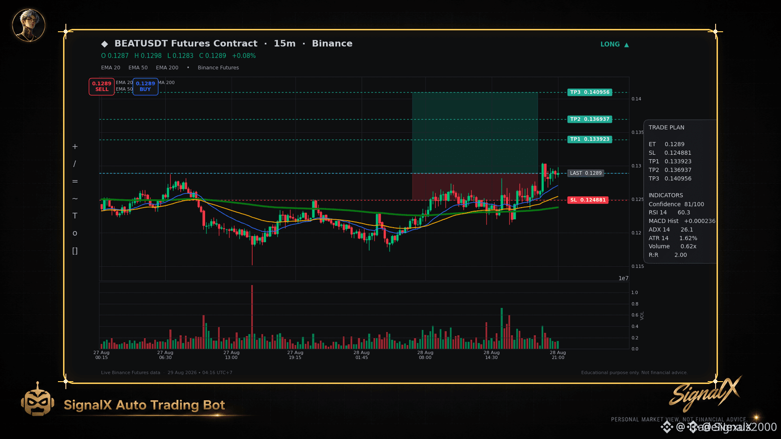
Task: Click the R:R 2.00 row
Action: [667, 255]
